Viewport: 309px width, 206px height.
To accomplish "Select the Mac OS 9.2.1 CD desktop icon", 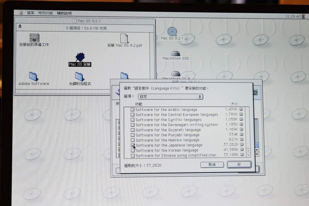I will [x=172, y=34].
